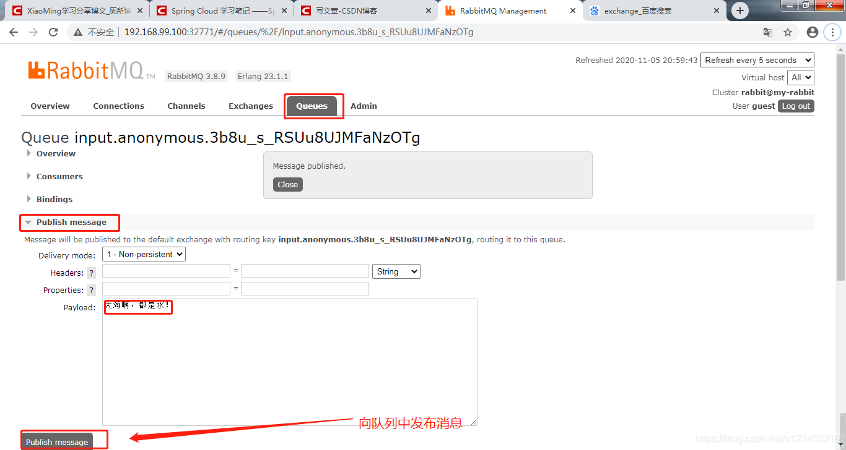Click the Cluster rabbit@my-rabbit text
846x450 pixels.
pos(763,92)
